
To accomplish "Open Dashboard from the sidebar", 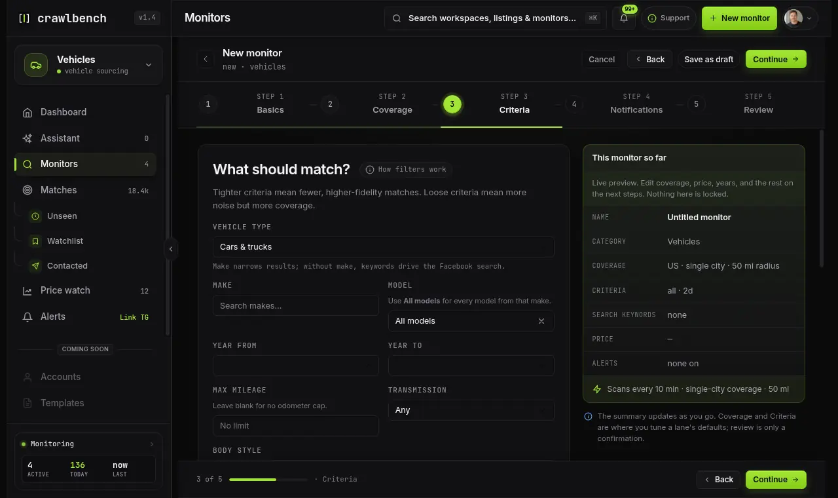I will tap(85, 112).
